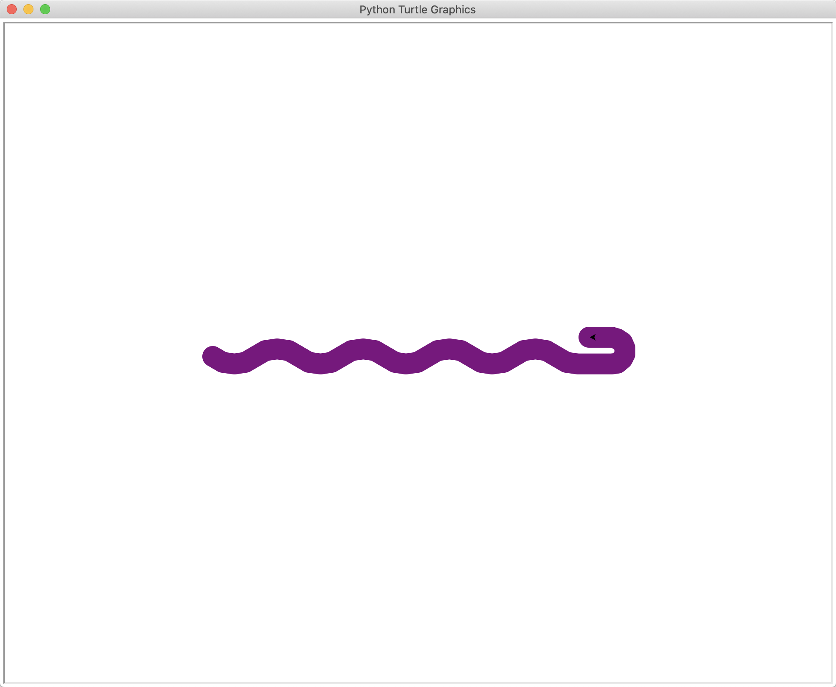Image resolution: width=836 pixels, height=687 pixels.
Task: Click the fourth trough of purple wave
Action: click(x=492, y=364)
